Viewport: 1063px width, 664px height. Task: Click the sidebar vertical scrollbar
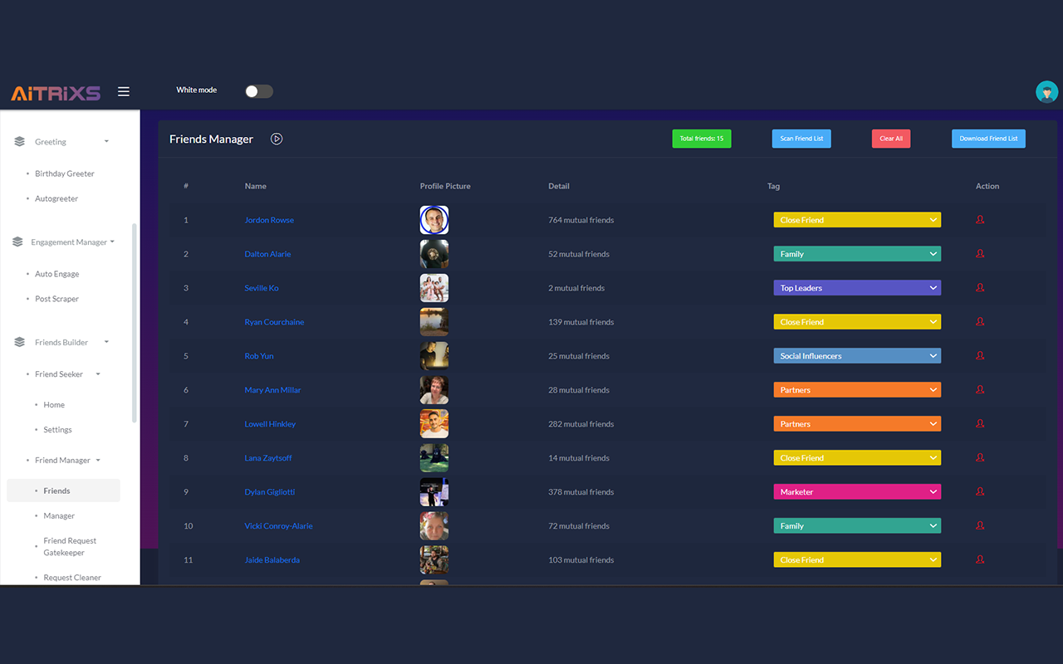135,324
